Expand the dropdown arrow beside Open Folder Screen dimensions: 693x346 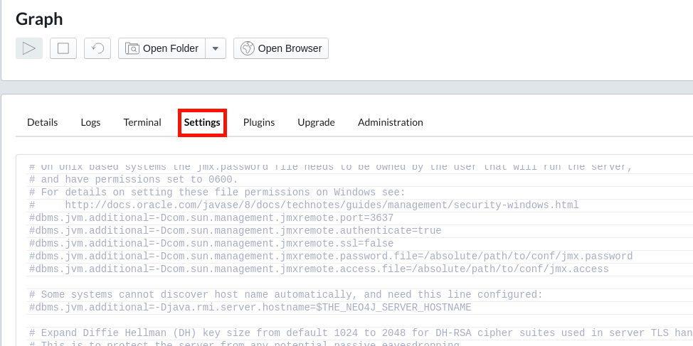coord(216,48)
